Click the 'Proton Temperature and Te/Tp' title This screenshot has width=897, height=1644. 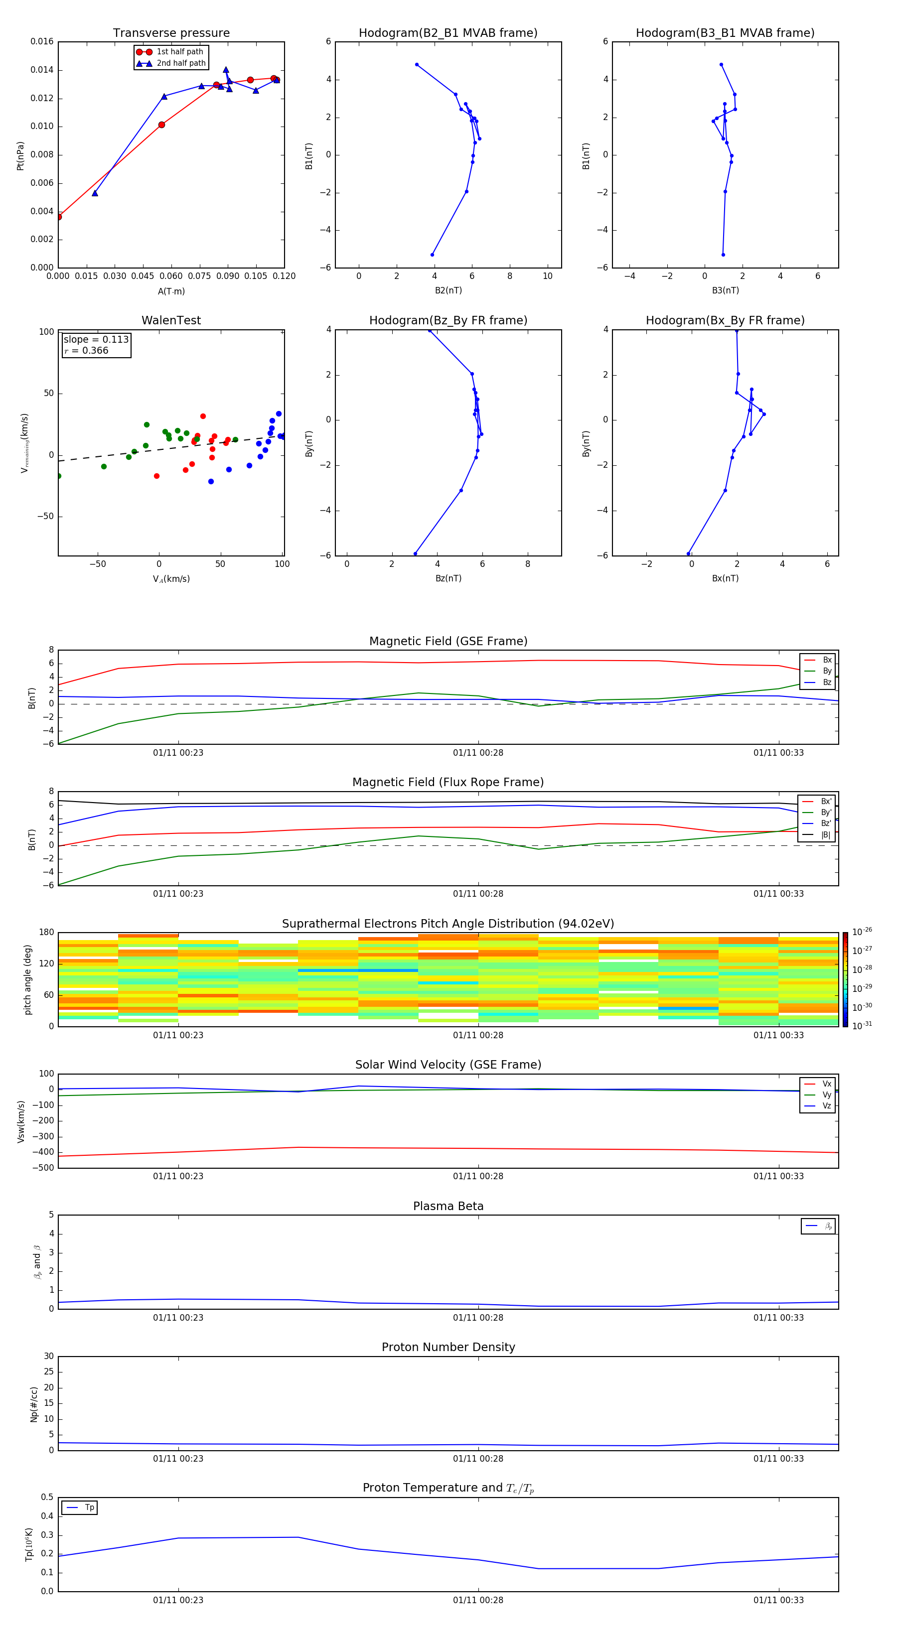448,1488
